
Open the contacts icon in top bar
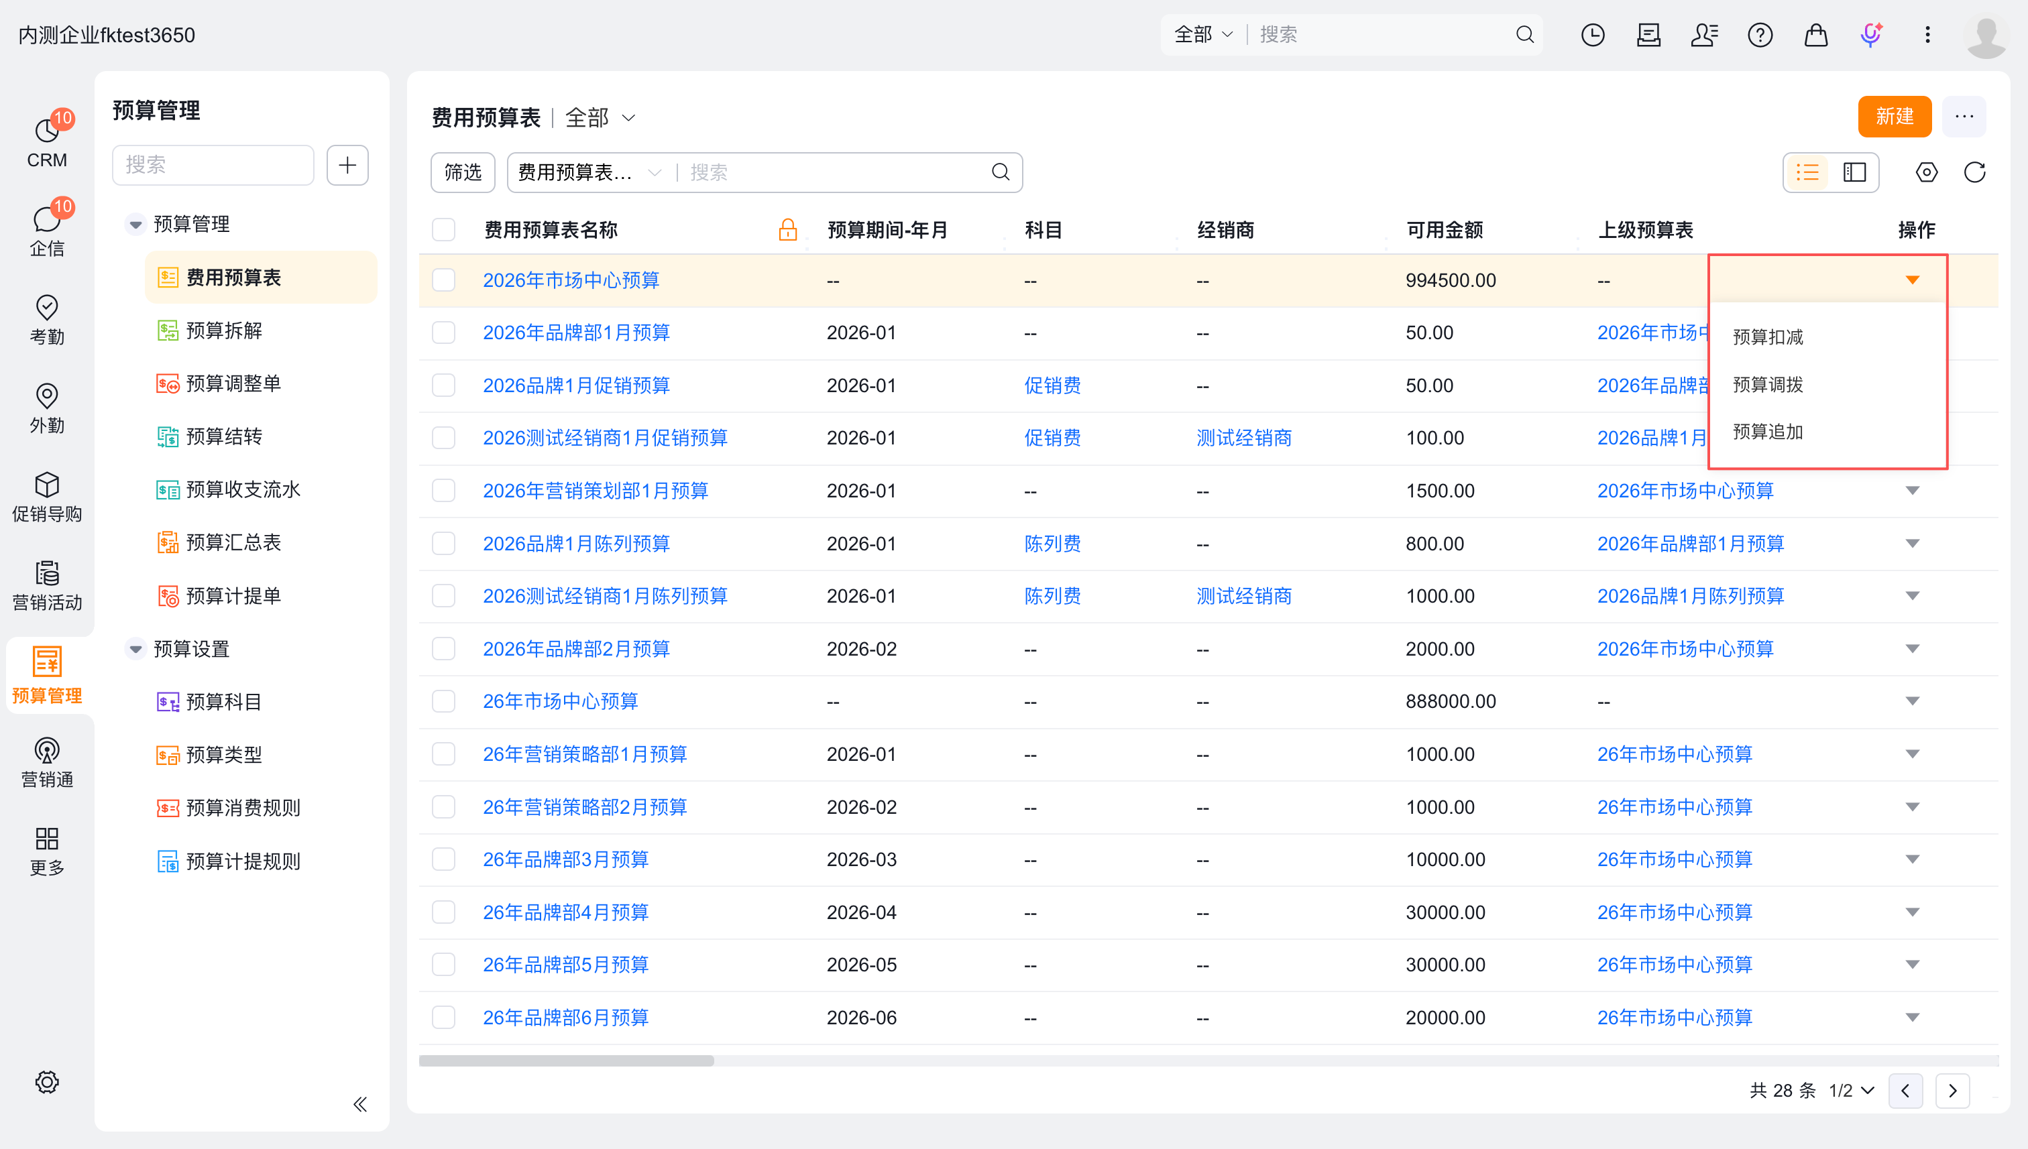point(1704,35)
